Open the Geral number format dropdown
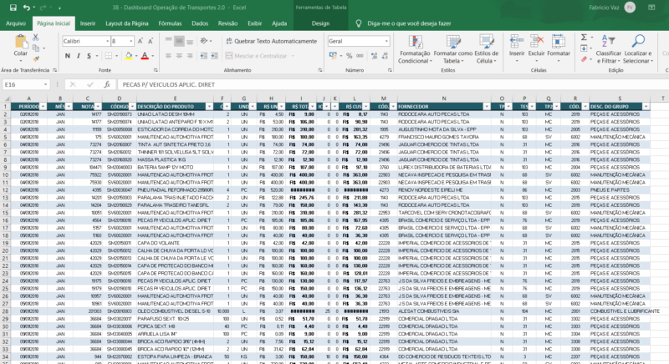The image size is (669, 364). pyautogui.click(x=386, y=41)
